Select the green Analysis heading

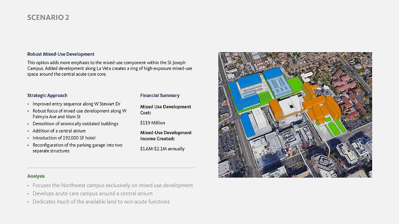pyautogui.click(x=36, y=176)
